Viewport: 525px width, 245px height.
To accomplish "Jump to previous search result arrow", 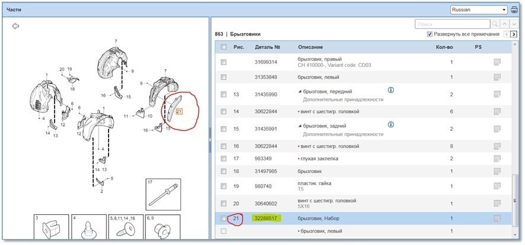I will 505,24.
